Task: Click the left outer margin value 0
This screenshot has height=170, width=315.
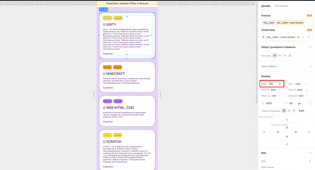Action: [264, 132]
